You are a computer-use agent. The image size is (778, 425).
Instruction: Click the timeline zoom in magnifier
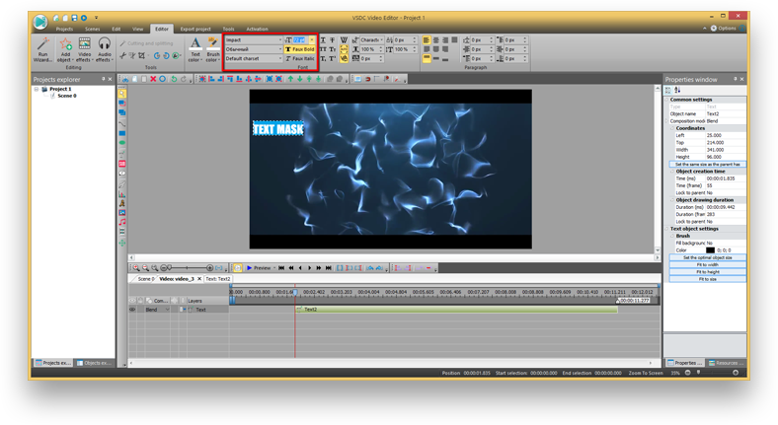[x=136, y=267]
